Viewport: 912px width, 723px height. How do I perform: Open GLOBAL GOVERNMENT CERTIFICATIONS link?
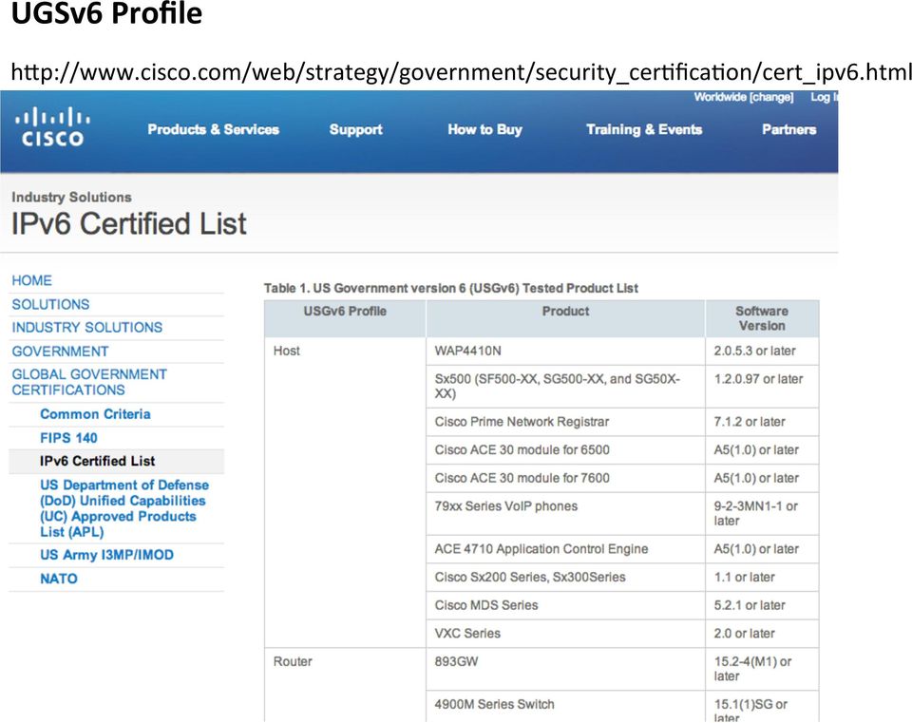(x=89, y=382)
